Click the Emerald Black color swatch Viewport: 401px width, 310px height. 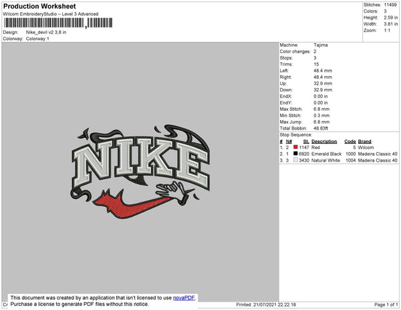(x=295, y=154)
